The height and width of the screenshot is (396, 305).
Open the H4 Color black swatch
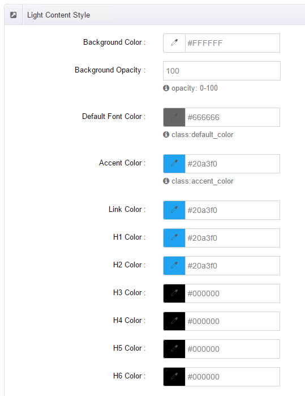click(174, 321)
